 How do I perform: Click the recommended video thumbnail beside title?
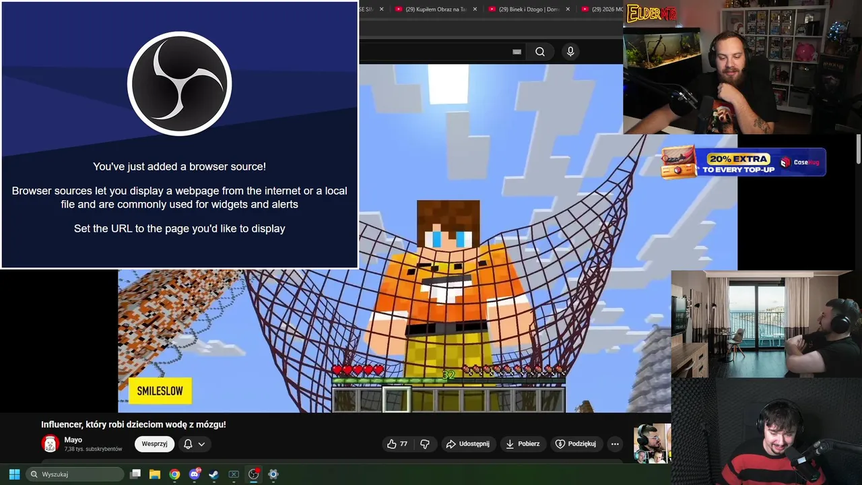point(652,443)
